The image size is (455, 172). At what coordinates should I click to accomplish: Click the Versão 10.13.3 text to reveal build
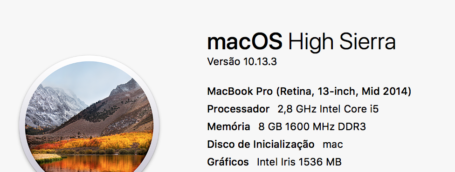click(x=241, y=62)
